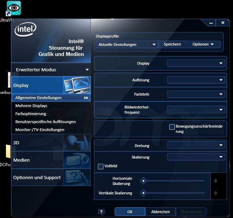The image size is (233, 218).
Task: Click the Abbrechen button
Action: (161, 212)
